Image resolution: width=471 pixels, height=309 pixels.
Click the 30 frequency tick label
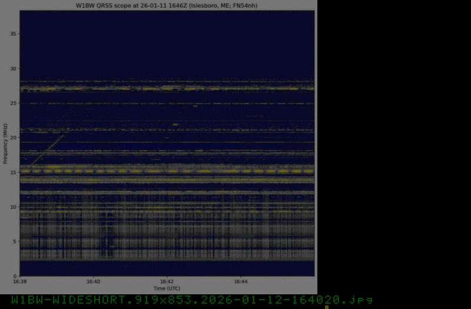coord(12,68)
